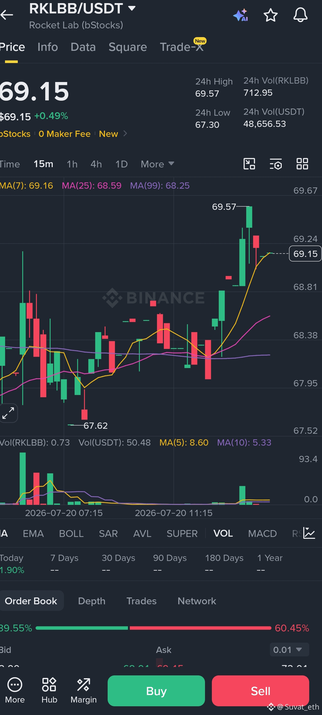Enable the MACD indicator
Image resolution: width=322 pixels, height=715 pixels.
point(262,534)
